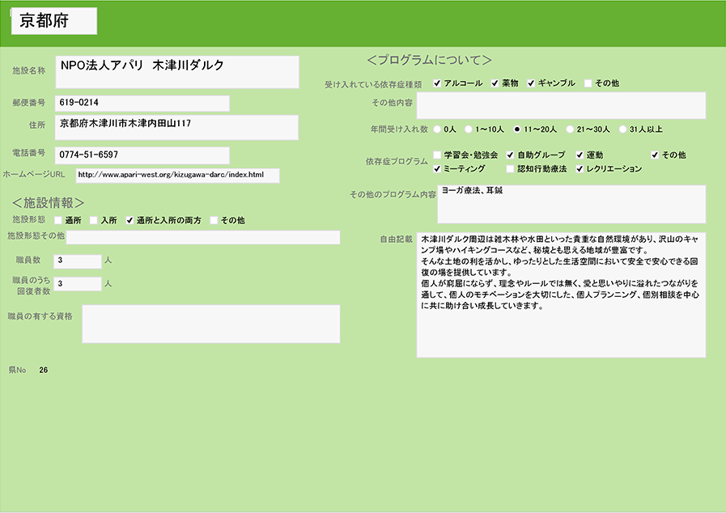Check the 通所 facility type checkbox
Viewport: 726px width, 513px height.
click(58, 220)
